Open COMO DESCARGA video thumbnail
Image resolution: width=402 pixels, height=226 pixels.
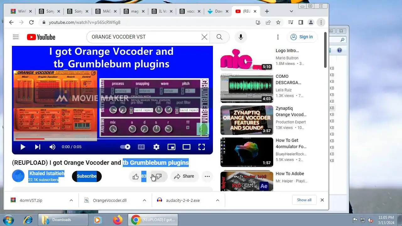(x=247, y=88)
